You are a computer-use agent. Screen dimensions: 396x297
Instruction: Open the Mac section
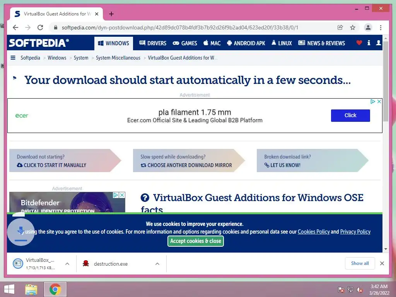click(212, 43)
